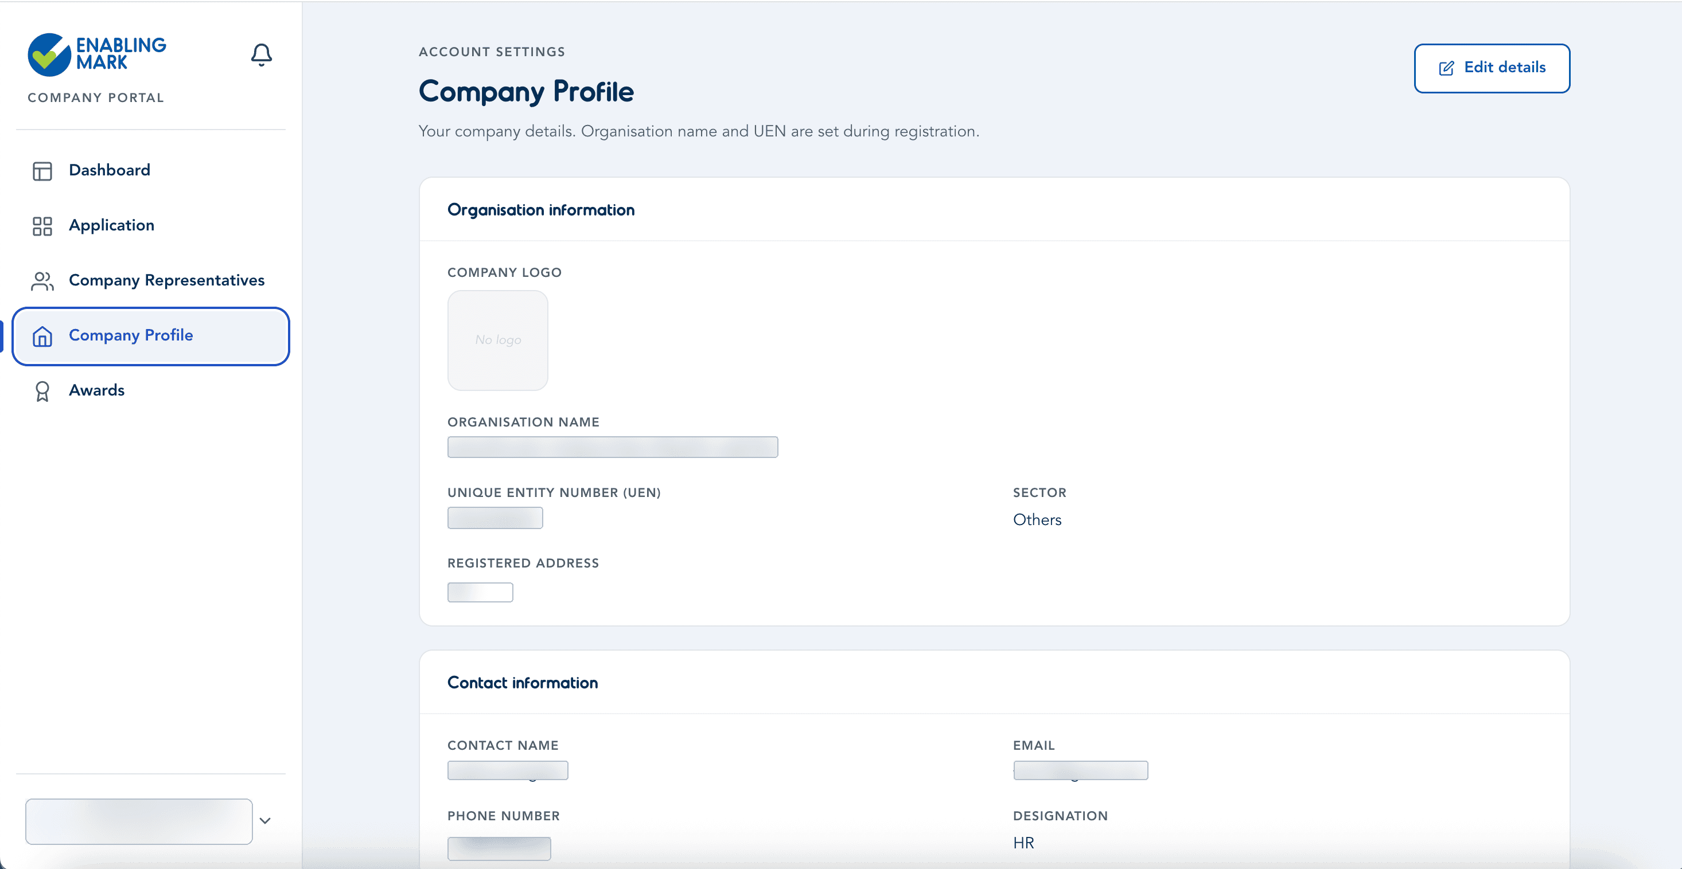Screen dimensions: 1682x869
Task: Click the Enabling Mark logo
Action: (96, 54)
